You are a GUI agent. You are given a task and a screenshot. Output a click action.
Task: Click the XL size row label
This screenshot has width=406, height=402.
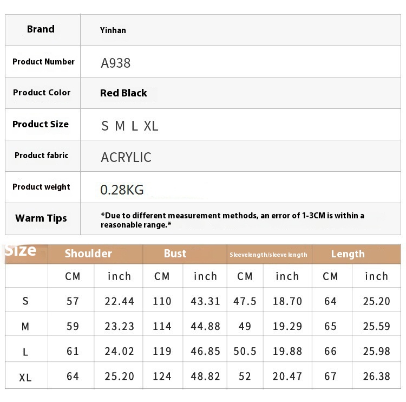25,378
